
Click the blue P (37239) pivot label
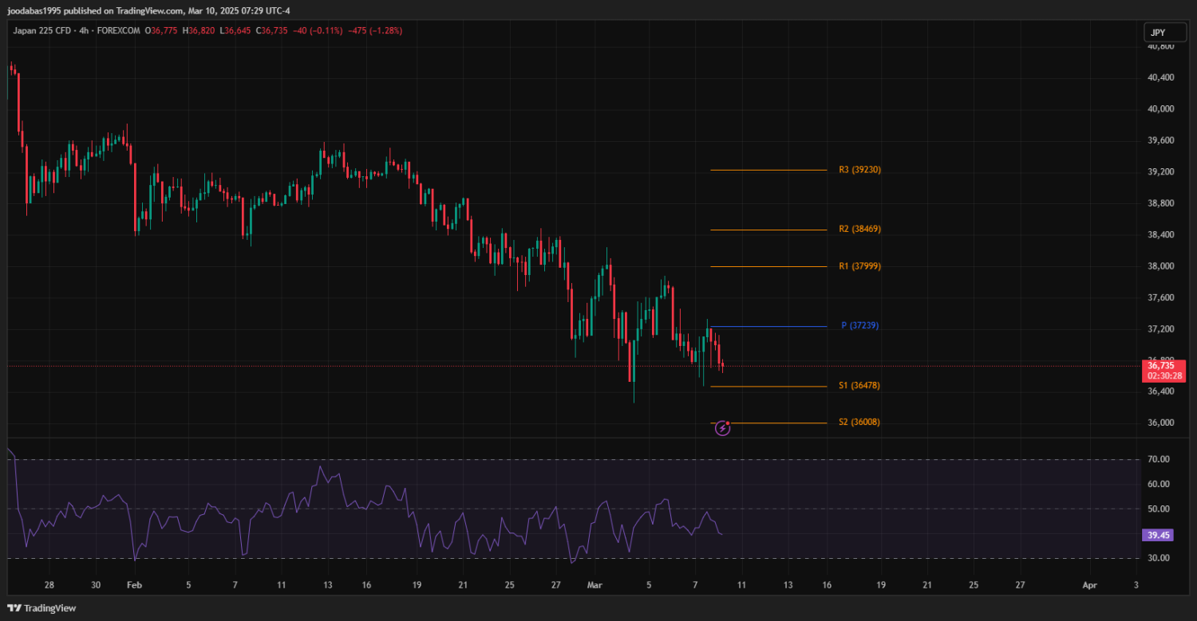859,326
